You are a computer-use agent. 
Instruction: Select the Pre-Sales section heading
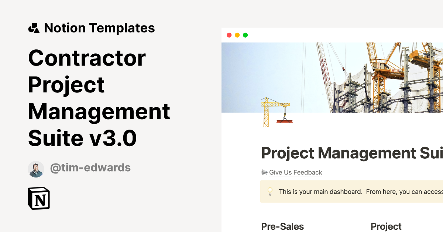pos(282,226)
